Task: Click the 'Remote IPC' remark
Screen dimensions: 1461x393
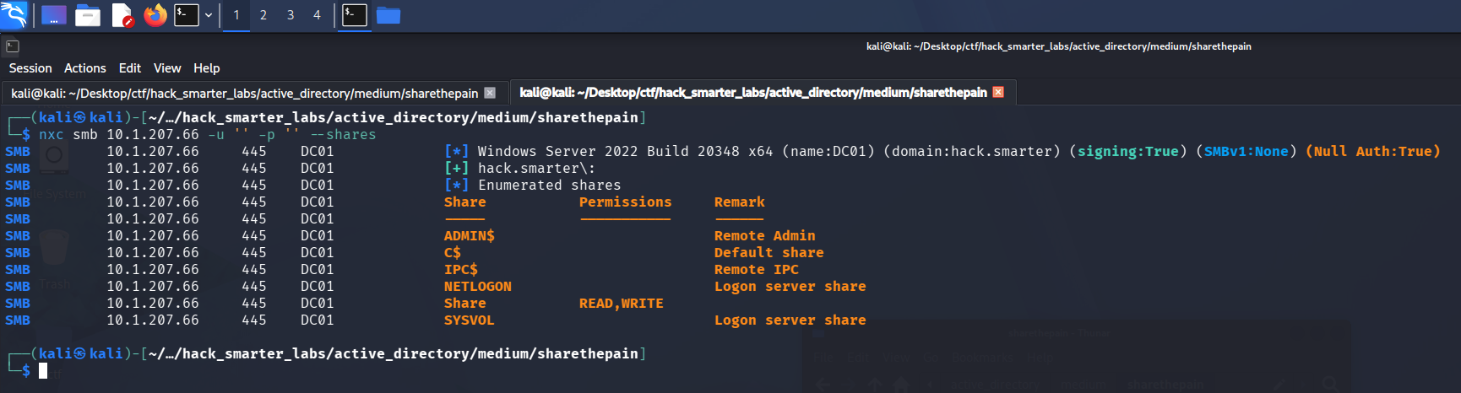Action: click(757, 270)
